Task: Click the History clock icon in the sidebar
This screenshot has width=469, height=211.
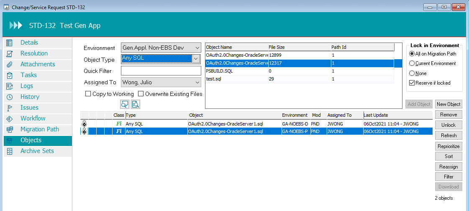Action: (x=10, y=97)
